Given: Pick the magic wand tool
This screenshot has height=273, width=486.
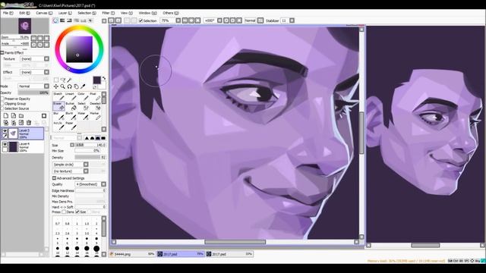Looking at the screenshot, I should pyautogui.click(x=69, y=80).
